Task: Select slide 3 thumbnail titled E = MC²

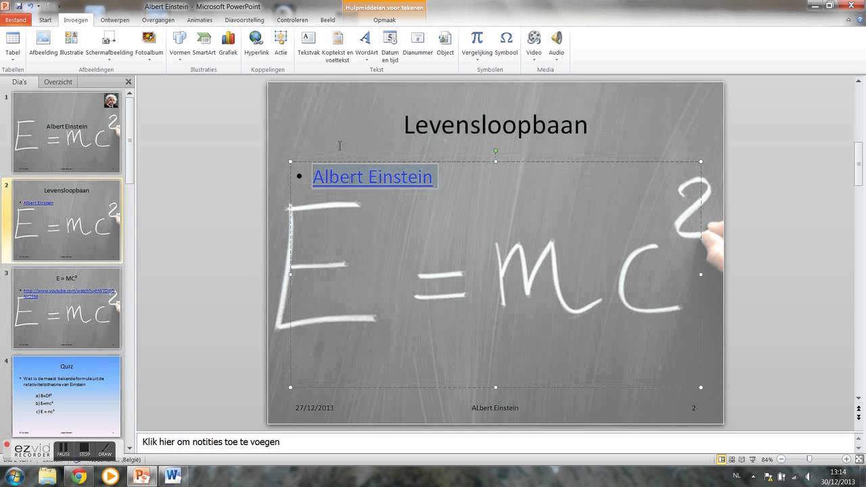Action: point(66,308)
